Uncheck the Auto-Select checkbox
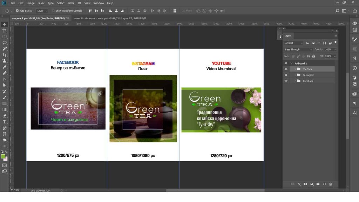Image resolution: width=359 pixels, height=202 pixels. (17, 11)
